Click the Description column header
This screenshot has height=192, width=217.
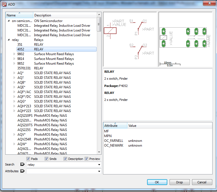(x=65, y=15)
